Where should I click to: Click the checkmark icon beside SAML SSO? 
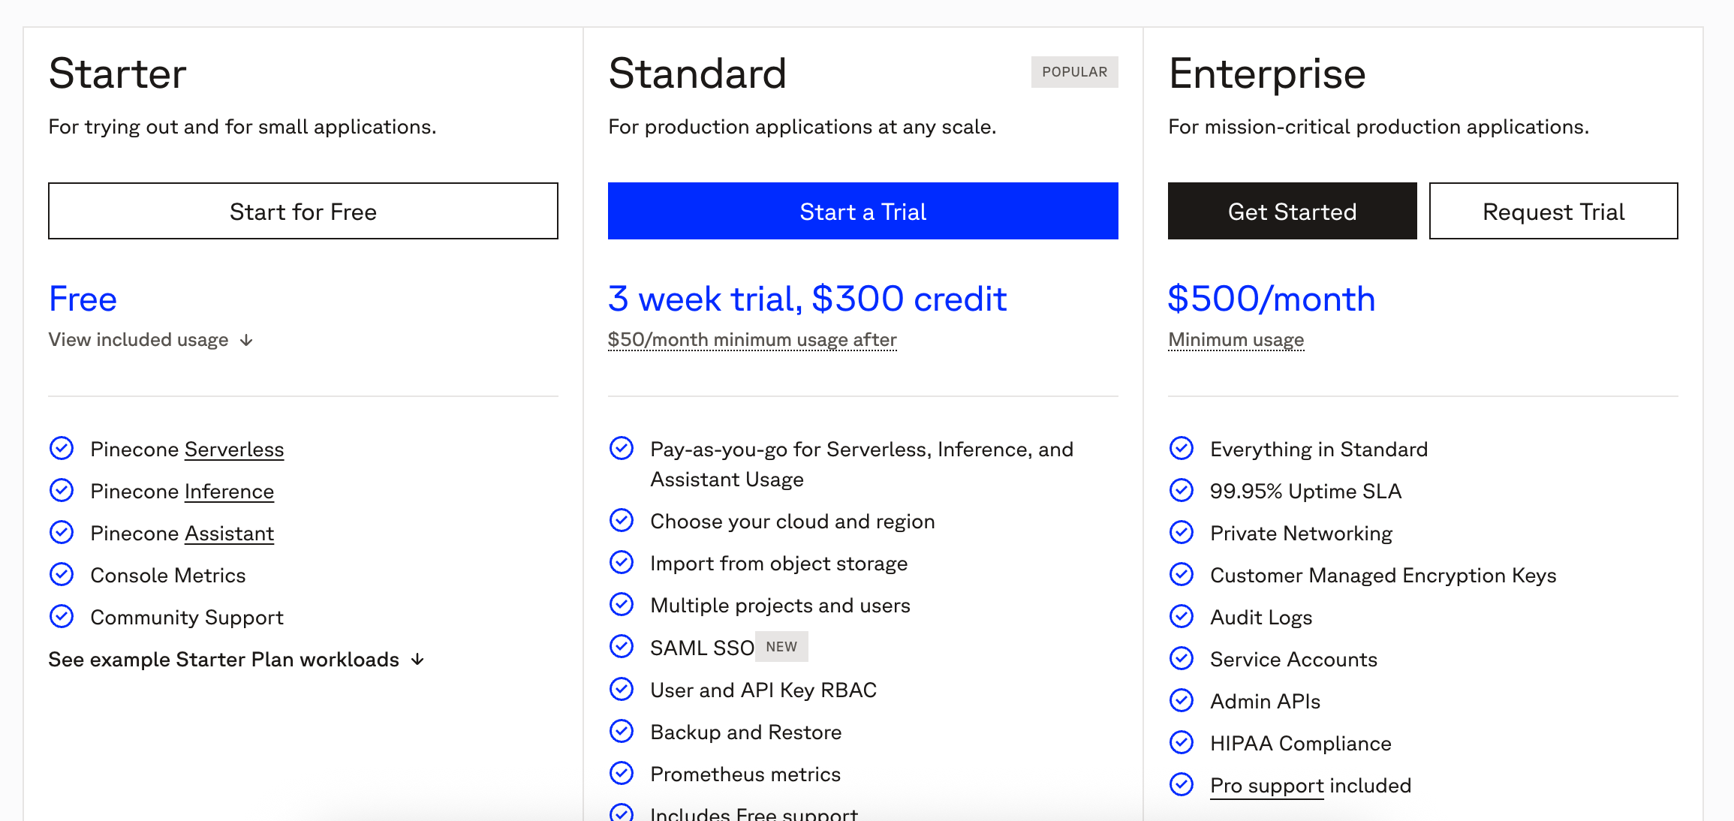click(x=622, y=646)
